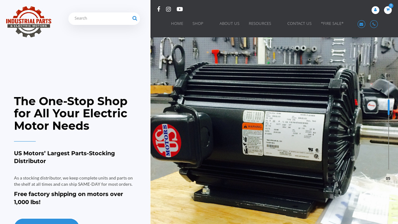Open the ABOUT US page
The image size is (398, 224).
[x=229, y=23]
